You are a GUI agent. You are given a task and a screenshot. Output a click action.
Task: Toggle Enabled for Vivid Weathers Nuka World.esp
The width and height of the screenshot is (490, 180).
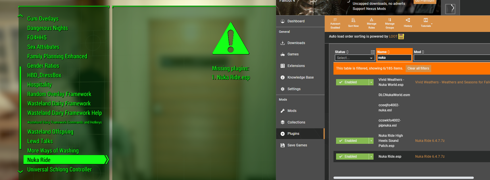click(352, 82)
